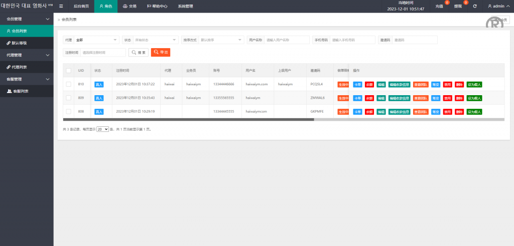Open the 代理 filter dropdown
514x246 pixels.
96,40
